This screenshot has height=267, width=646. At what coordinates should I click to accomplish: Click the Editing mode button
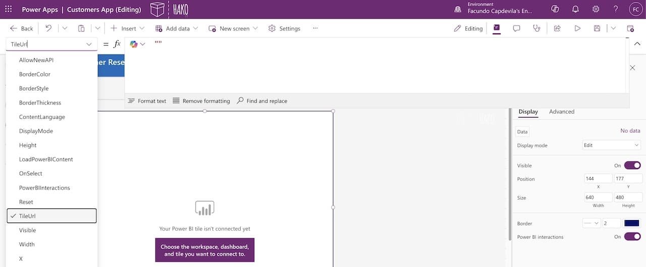pos(468,28)
